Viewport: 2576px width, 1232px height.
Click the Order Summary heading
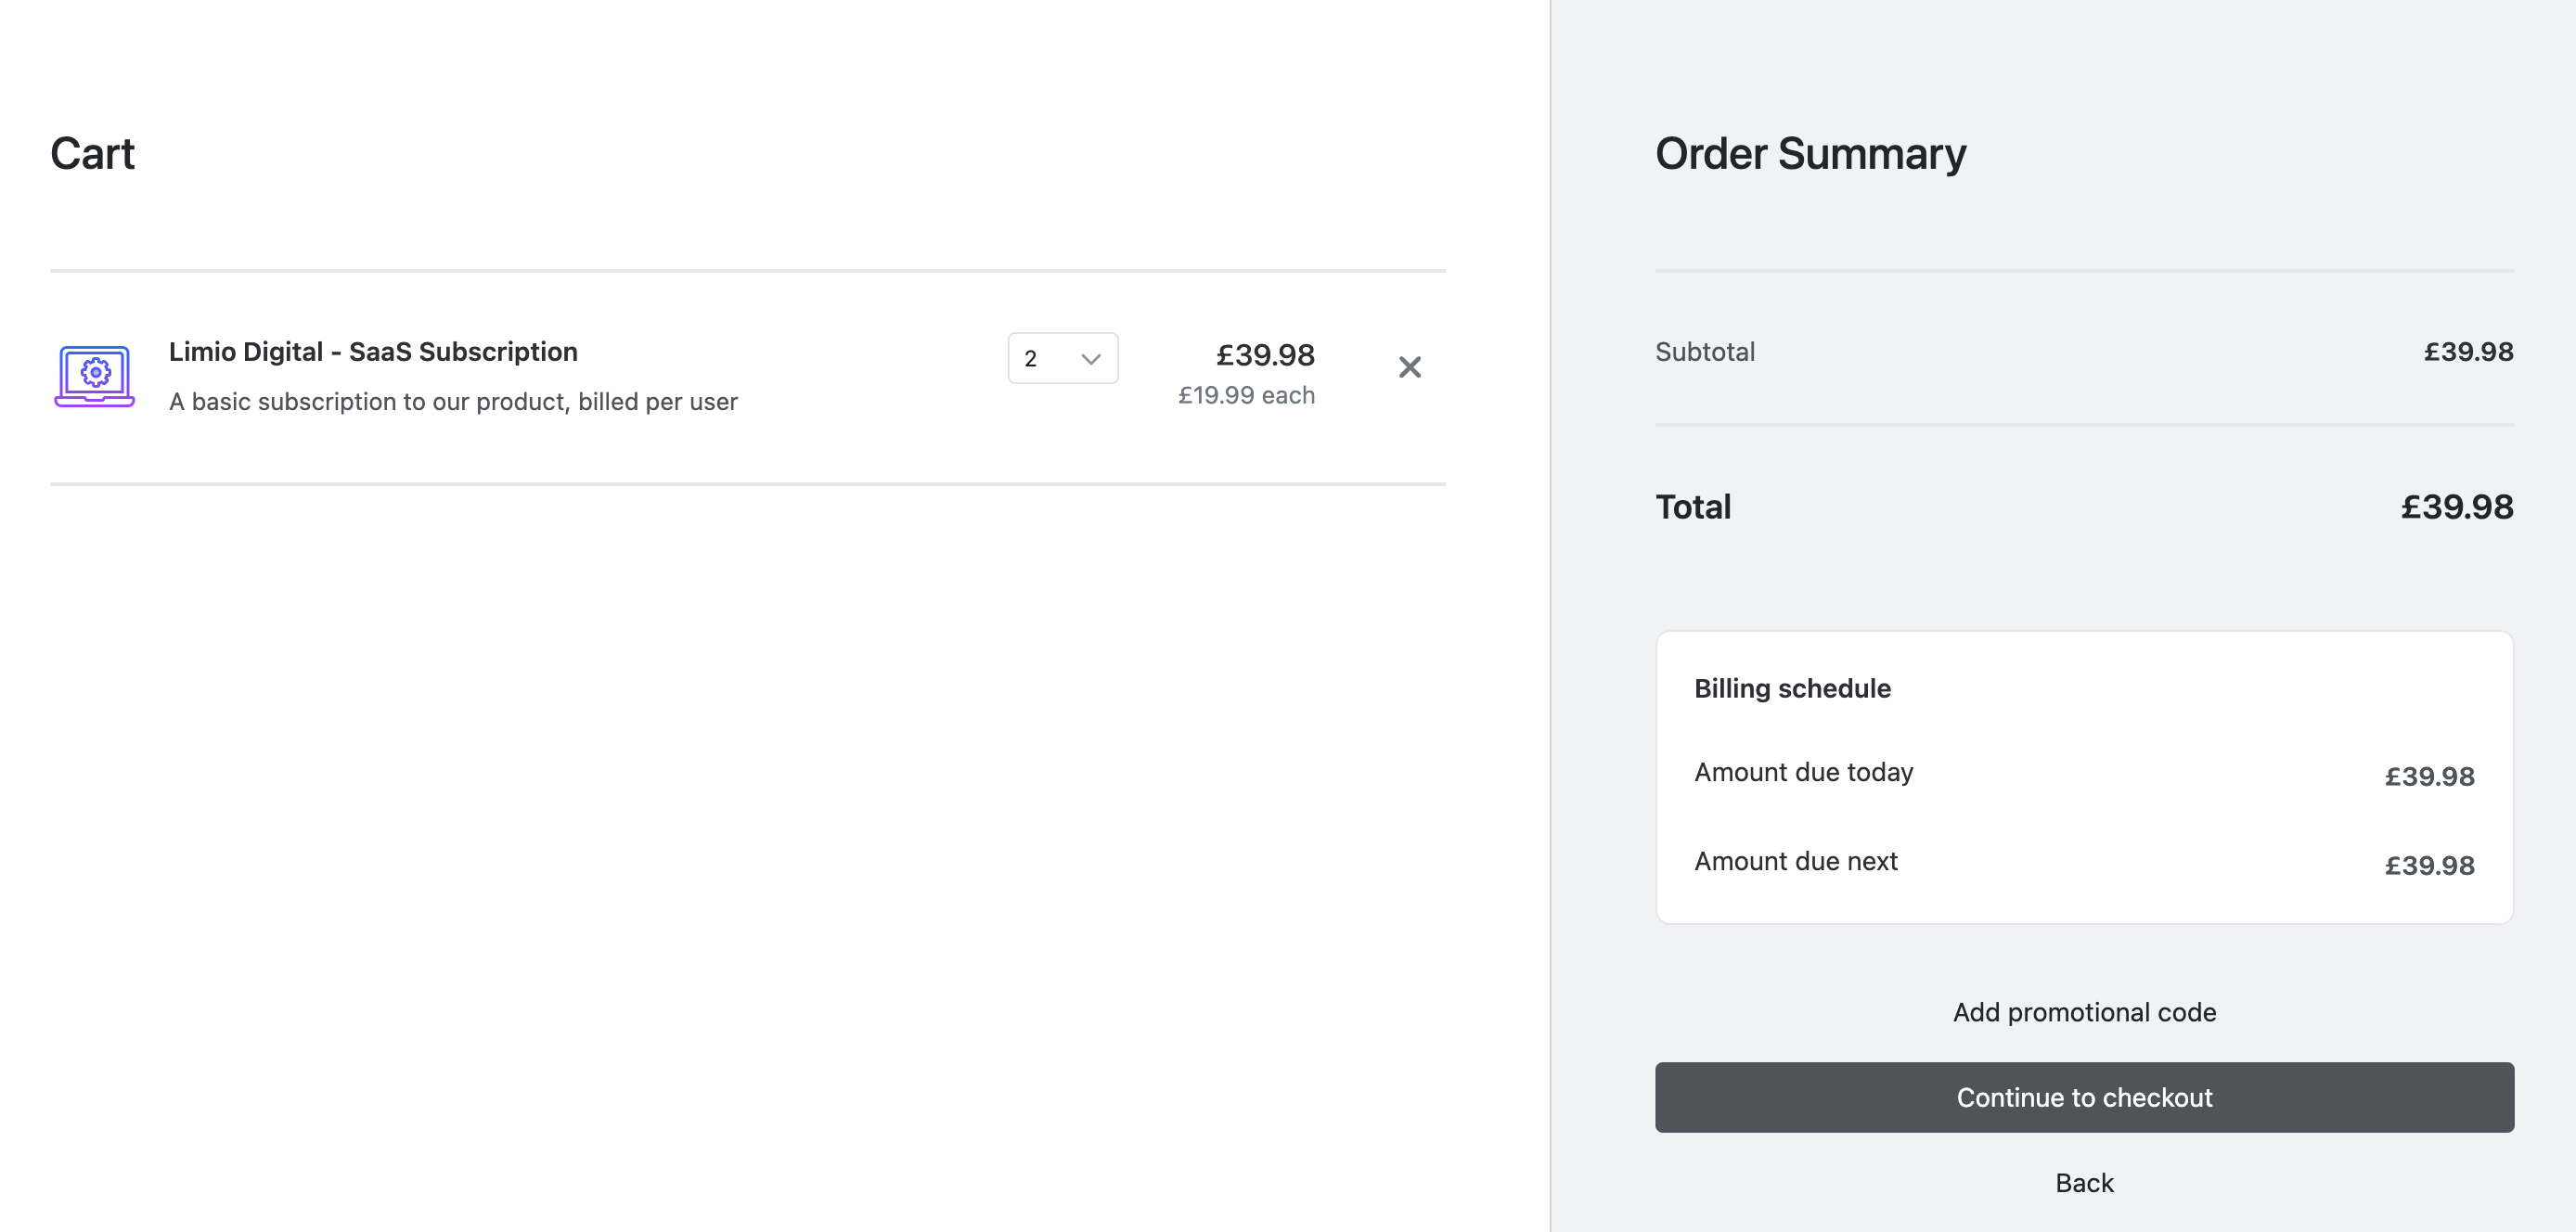click(1810, 154)
